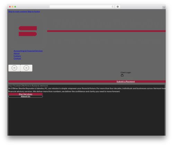Open Accounting & Financial Services menu item
Viewport: 173px width, 146px height.
coord(28,51)
